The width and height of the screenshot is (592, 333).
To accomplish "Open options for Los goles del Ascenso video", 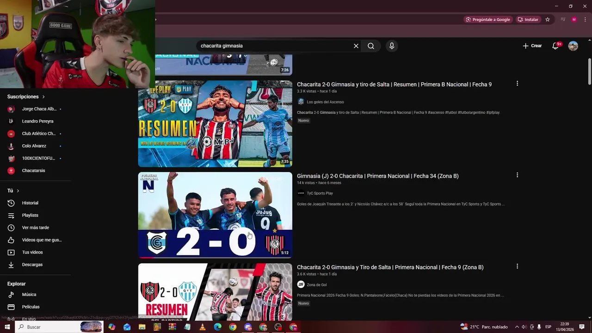I will tap(517, 84).
